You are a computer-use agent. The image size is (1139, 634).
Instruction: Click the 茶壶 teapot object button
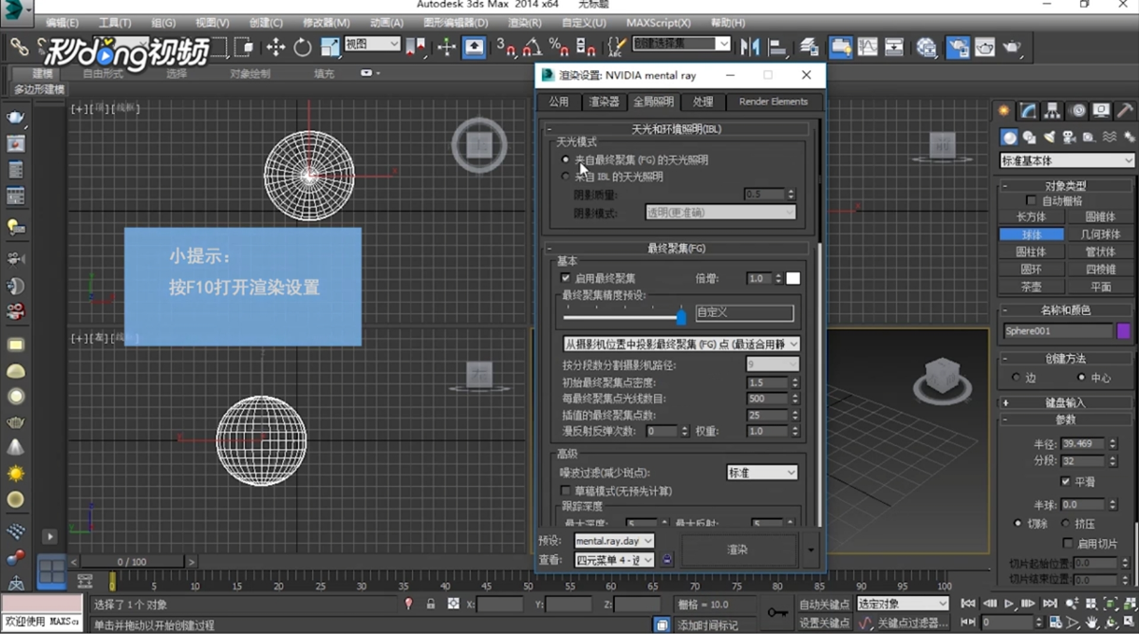click(x=1031, y=286)
